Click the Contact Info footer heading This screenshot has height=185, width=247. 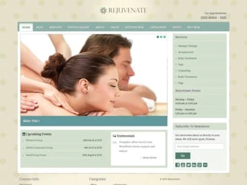[29, 179]
